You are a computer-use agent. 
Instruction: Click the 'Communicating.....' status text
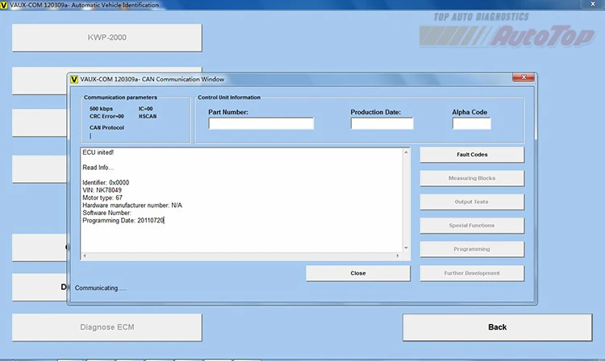[101, 288]
